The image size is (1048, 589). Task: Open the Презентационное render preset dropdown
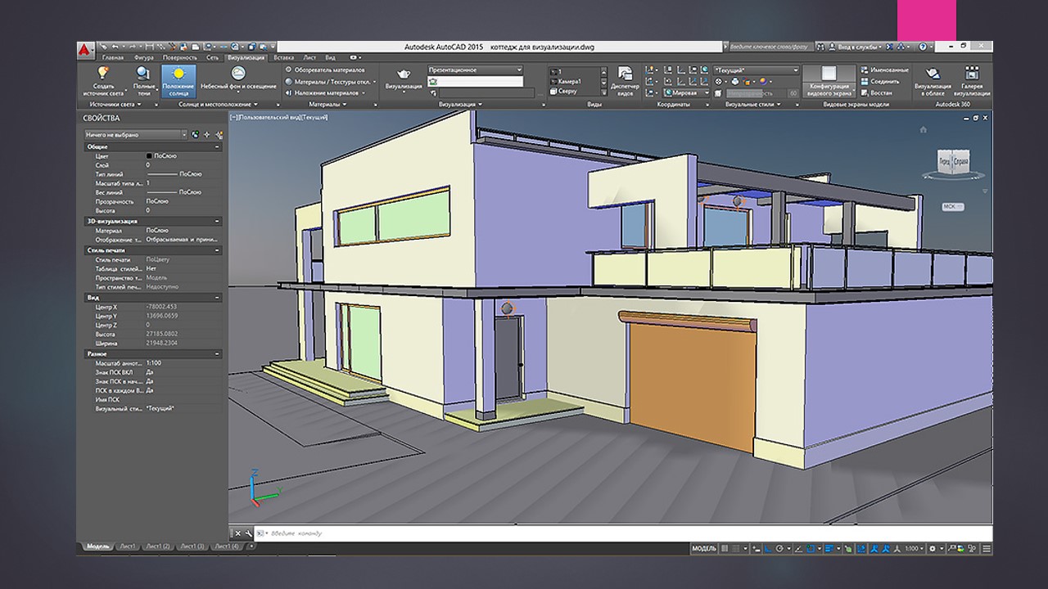(x=475, y=70)
